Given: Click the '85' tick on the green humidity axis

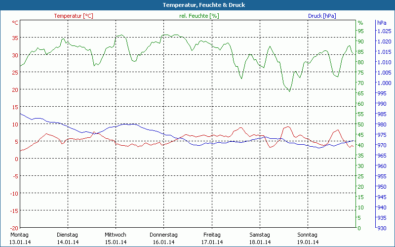Looking at the screenshot, I should click(361, 52).
